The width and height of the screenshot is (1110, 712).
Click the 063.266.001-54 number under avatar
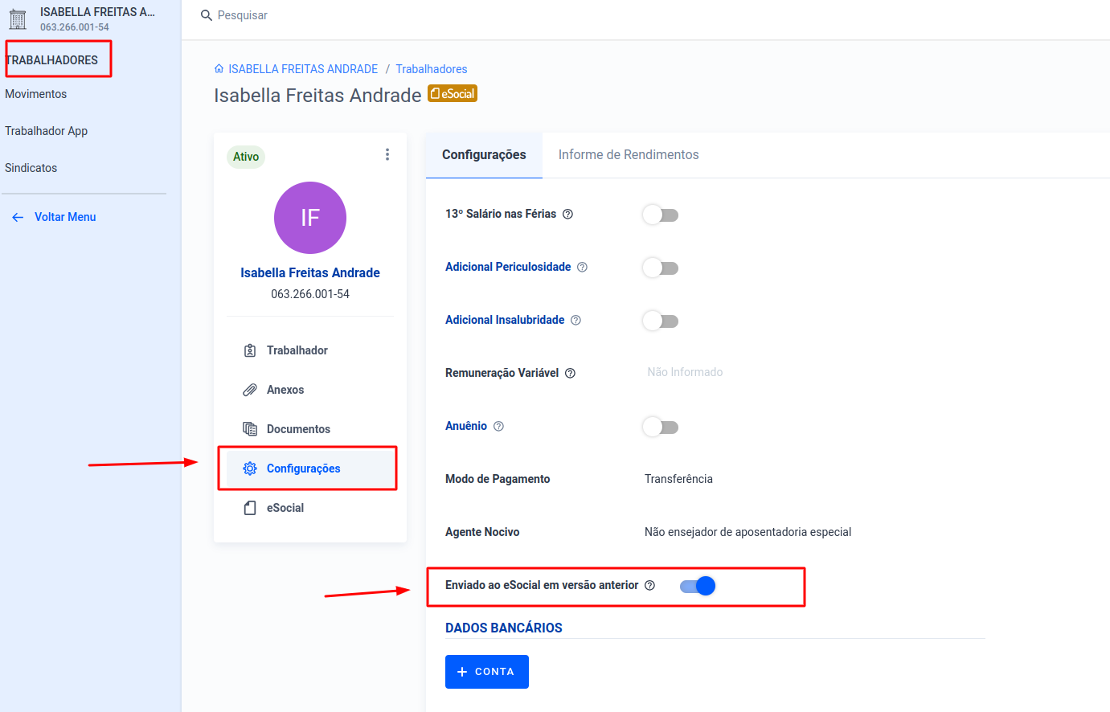(x=310, y=294)
